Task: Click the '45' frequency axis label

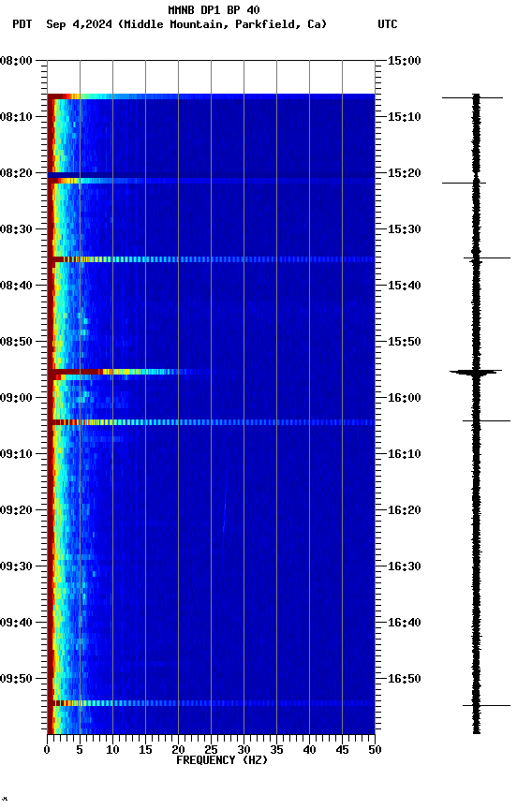Action: [x=342, y=750]
